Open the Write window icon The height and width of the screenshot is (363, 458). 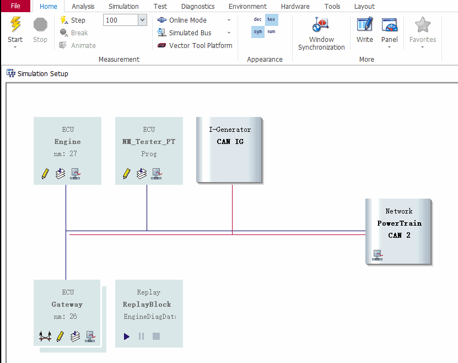pyautogui.click(x=365, y=25)
